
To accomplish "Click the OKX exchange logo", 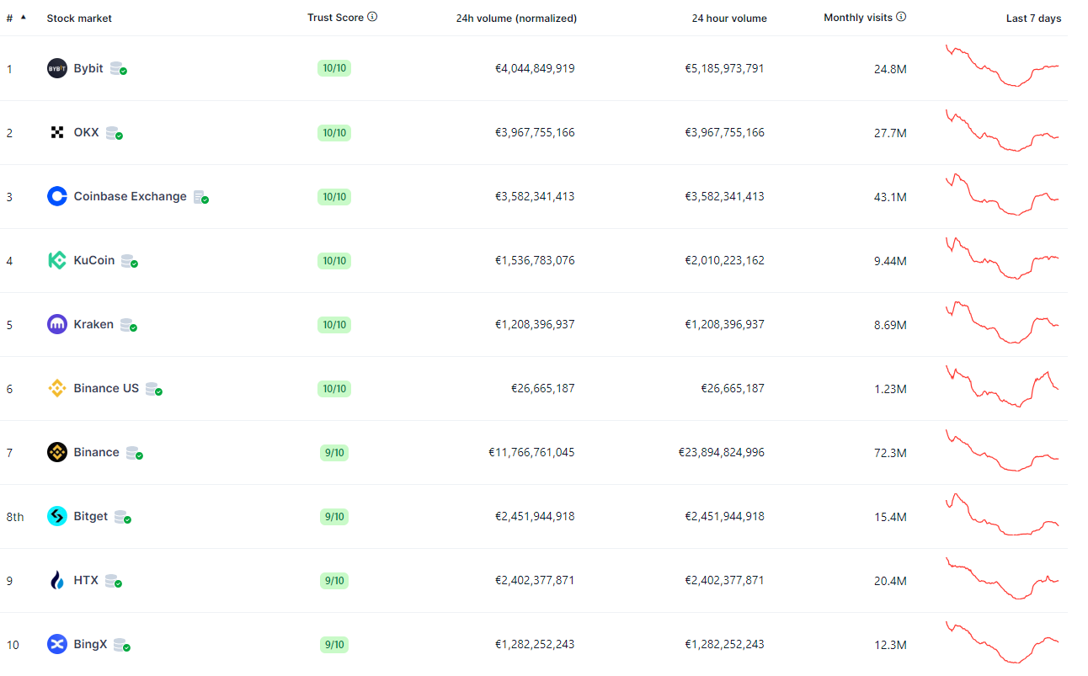I will pos(57,132).
